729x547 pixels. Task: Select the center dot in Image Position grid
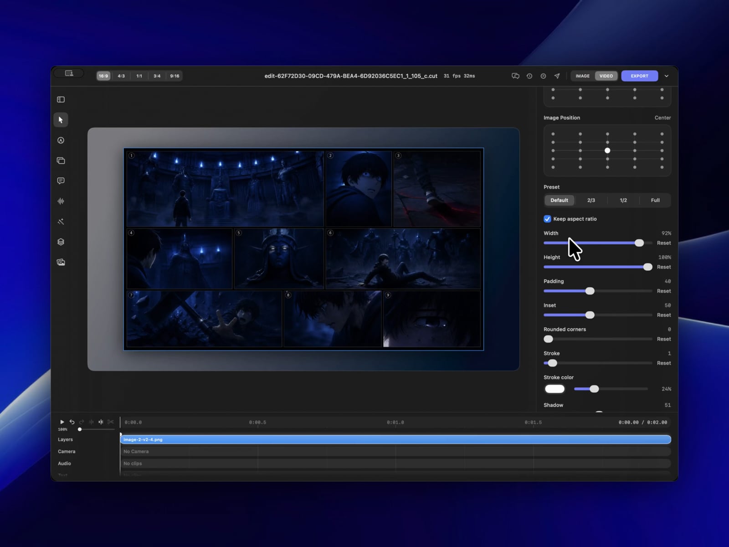click(607, 150)
